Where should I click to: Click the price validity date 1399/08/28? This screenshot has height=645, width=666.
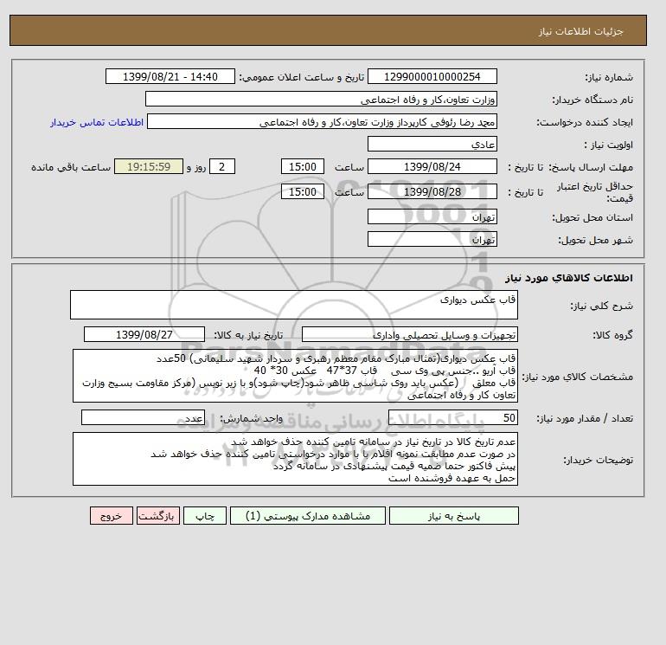coord(432,191)
